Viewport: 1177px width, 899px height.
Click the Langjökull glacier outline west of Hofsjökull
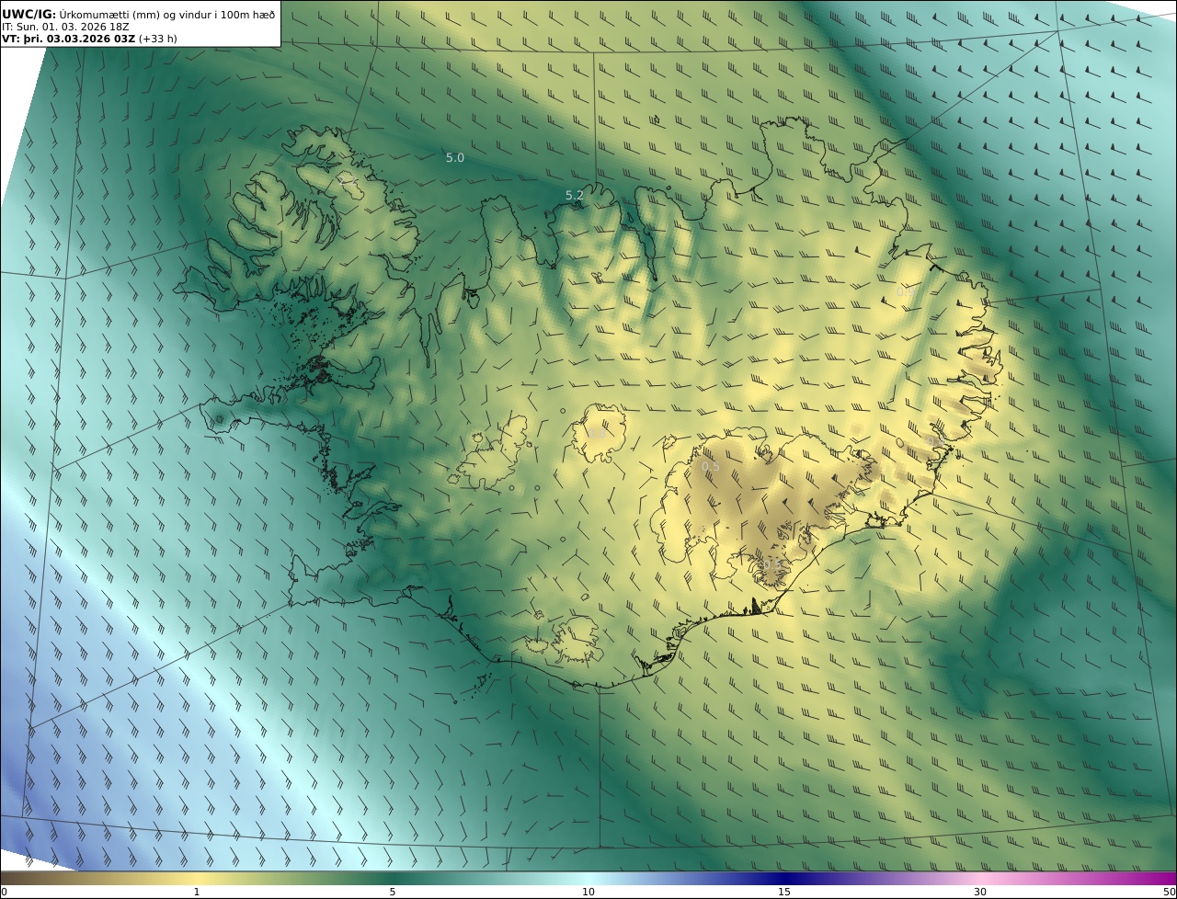[x=492, y=452]
